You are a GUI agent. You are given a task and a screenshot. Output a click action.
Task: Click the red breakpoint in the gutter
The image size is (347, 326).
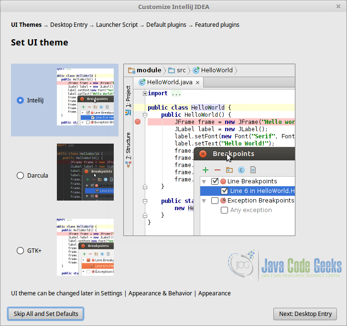pos(138,122)
